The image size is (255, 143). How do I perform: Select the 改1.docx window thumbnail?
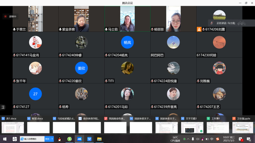[13, 127]
